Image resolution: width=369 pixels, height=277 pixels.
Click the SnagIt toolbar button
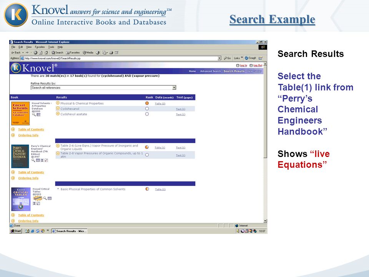click(x=251, y=58)
